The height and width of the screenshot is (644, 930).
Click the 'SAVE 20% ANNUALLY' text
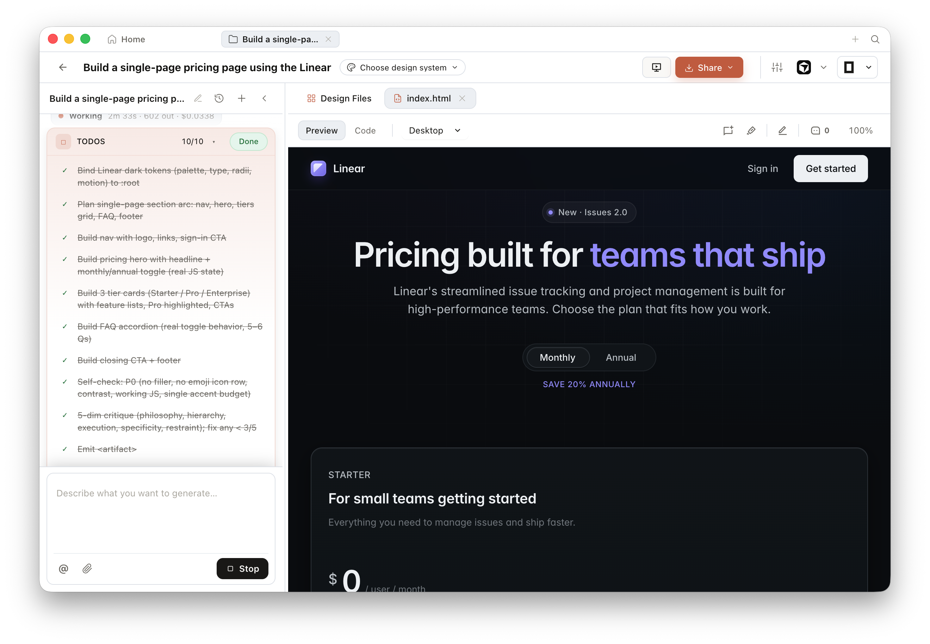[x=589, y=385]
